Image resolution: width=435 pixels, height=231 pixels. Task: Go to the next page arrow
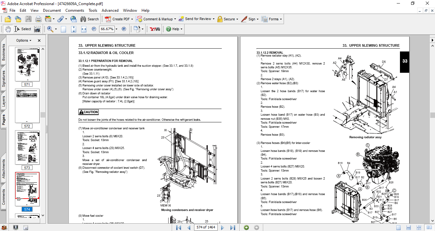click(x=222, y=228)
